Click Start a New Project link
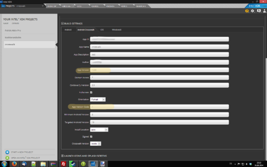The height and width of the screenshot is (167, 267). 22,152
